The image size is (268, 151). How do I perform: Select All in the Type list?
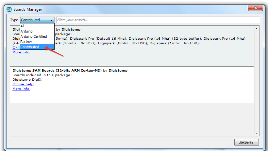[37, 26]
